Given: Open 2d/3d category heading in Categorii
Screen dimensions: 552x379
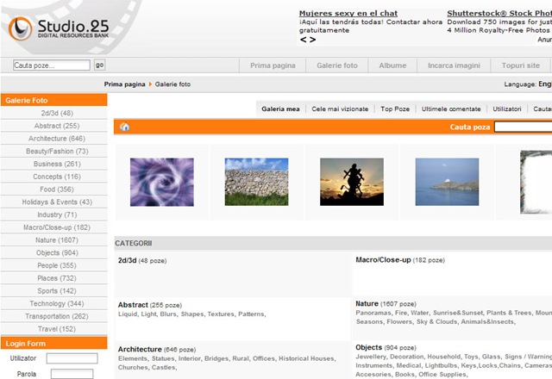Looking at the screenshot, I should coord(127,260).
